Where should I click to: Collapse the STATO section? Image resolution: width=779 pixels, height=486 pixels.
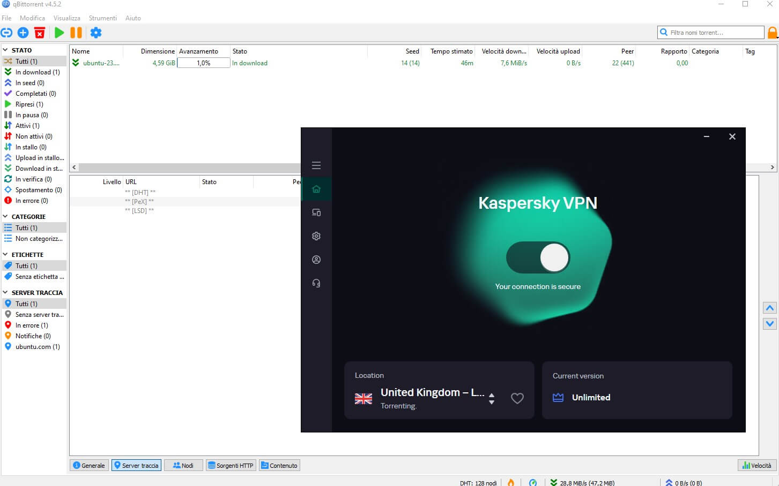(5, 50)
